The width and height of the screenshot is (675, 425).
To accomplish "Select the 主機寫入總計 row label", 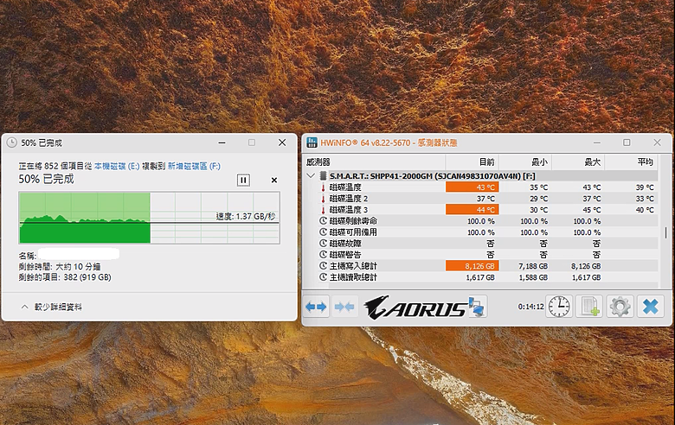I will 353,266.
